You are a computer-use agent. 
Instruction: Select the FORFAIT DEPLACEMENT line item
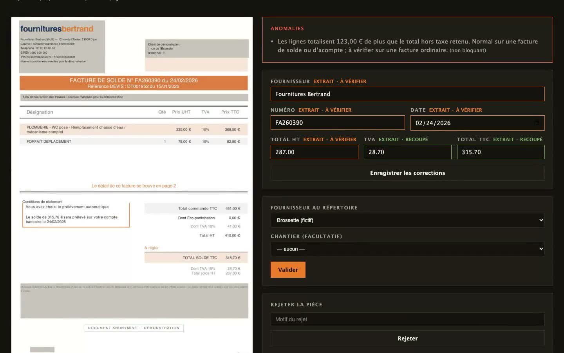[x=49, y=142]
